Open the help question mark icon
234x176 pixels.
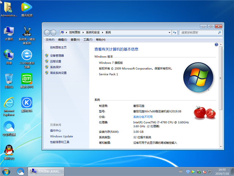tap(216, 44)
